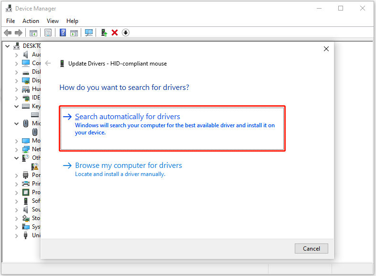Click Show/Hide Console Tree toolbar icon
Viewport: 376px width, 276px height.
pos(33,33)
